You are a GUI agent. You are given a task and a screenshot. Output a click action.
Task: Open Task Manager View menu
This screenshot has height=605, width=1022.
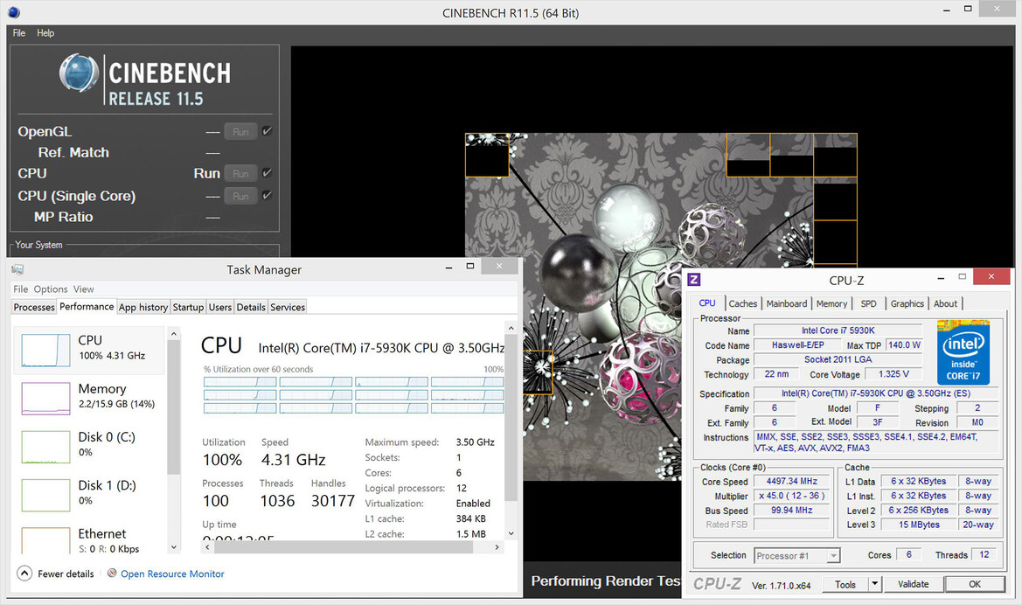point(83,289)
